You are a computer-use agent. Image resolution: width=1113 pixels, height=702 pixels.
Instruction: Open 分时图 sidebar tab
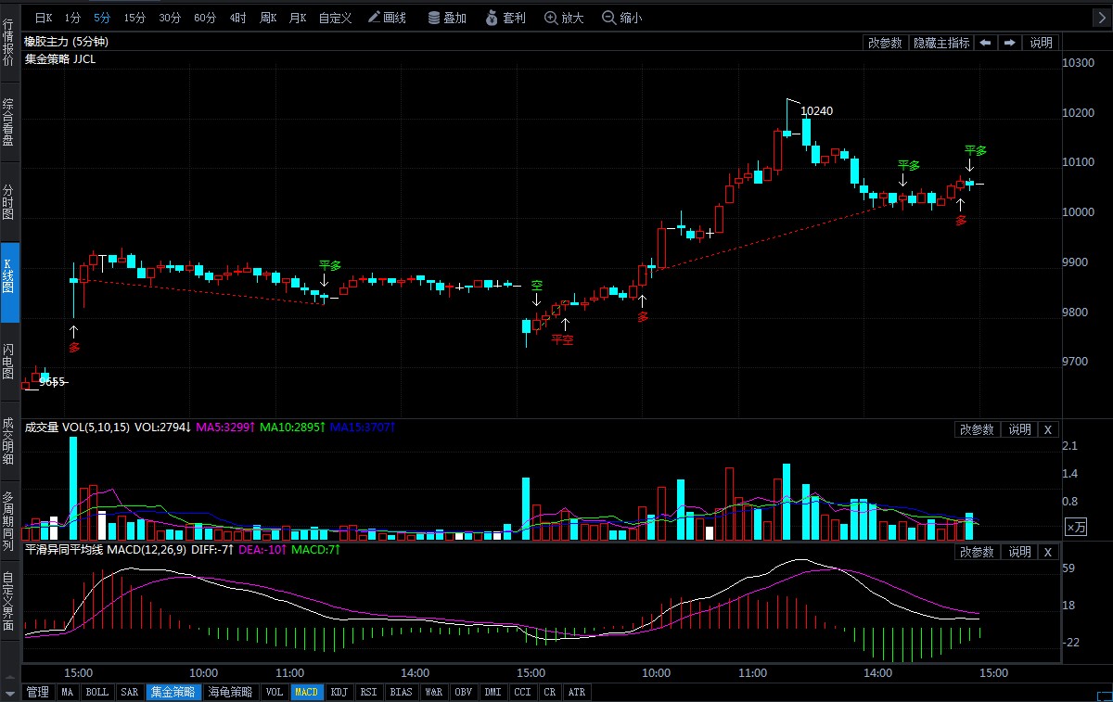(x=9, y=201)
